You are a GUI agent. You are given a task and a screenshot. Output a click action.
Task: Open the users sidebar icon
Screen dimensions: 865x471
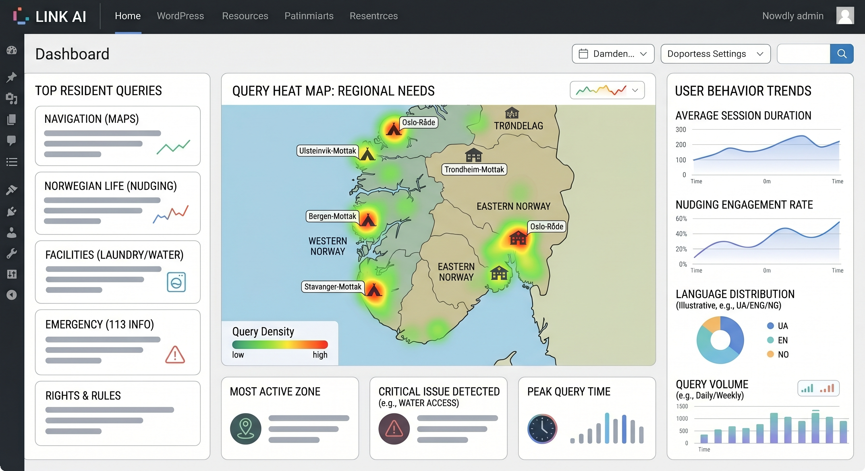[12, 232]
